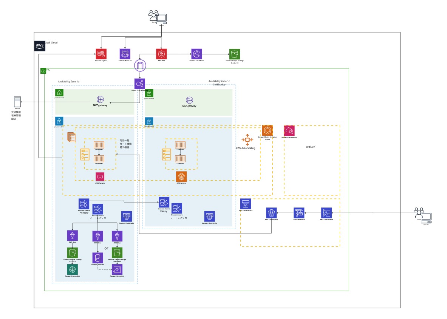The image size is (447, 319).
Task: Select the NAT gateway in Availability Zone 1a
Action: point(100,99)
